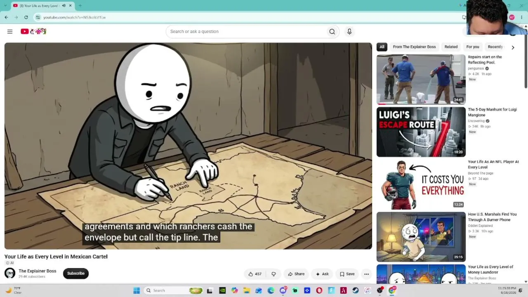Screen dimensions: 528x297
Task: Open the Windows Start menu
Action: tap(137, 290)
